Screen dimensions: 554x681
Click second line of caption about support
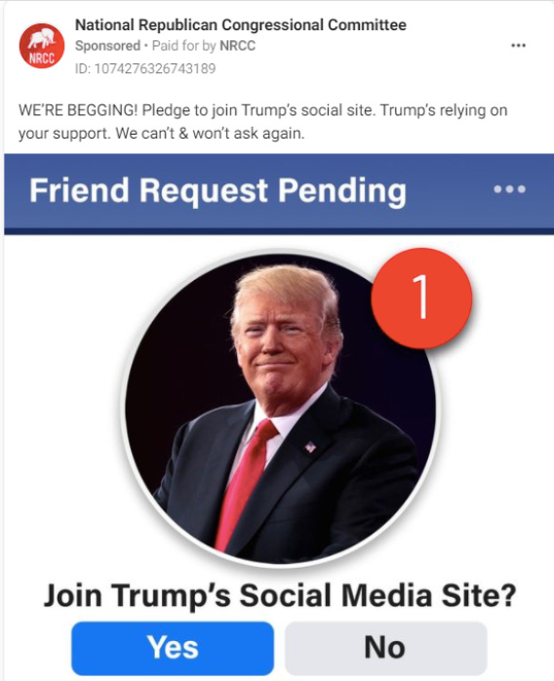pos(162,134)
